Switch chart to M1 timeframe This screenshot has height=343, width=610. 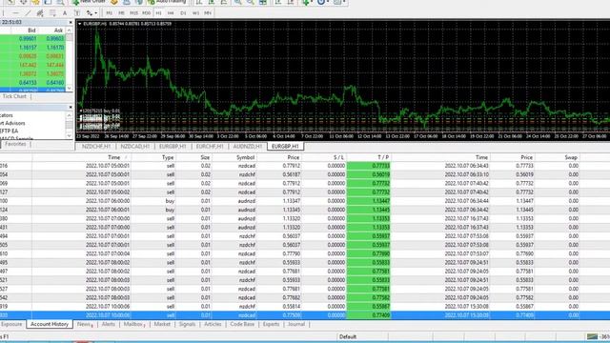(x=110, y=13)
